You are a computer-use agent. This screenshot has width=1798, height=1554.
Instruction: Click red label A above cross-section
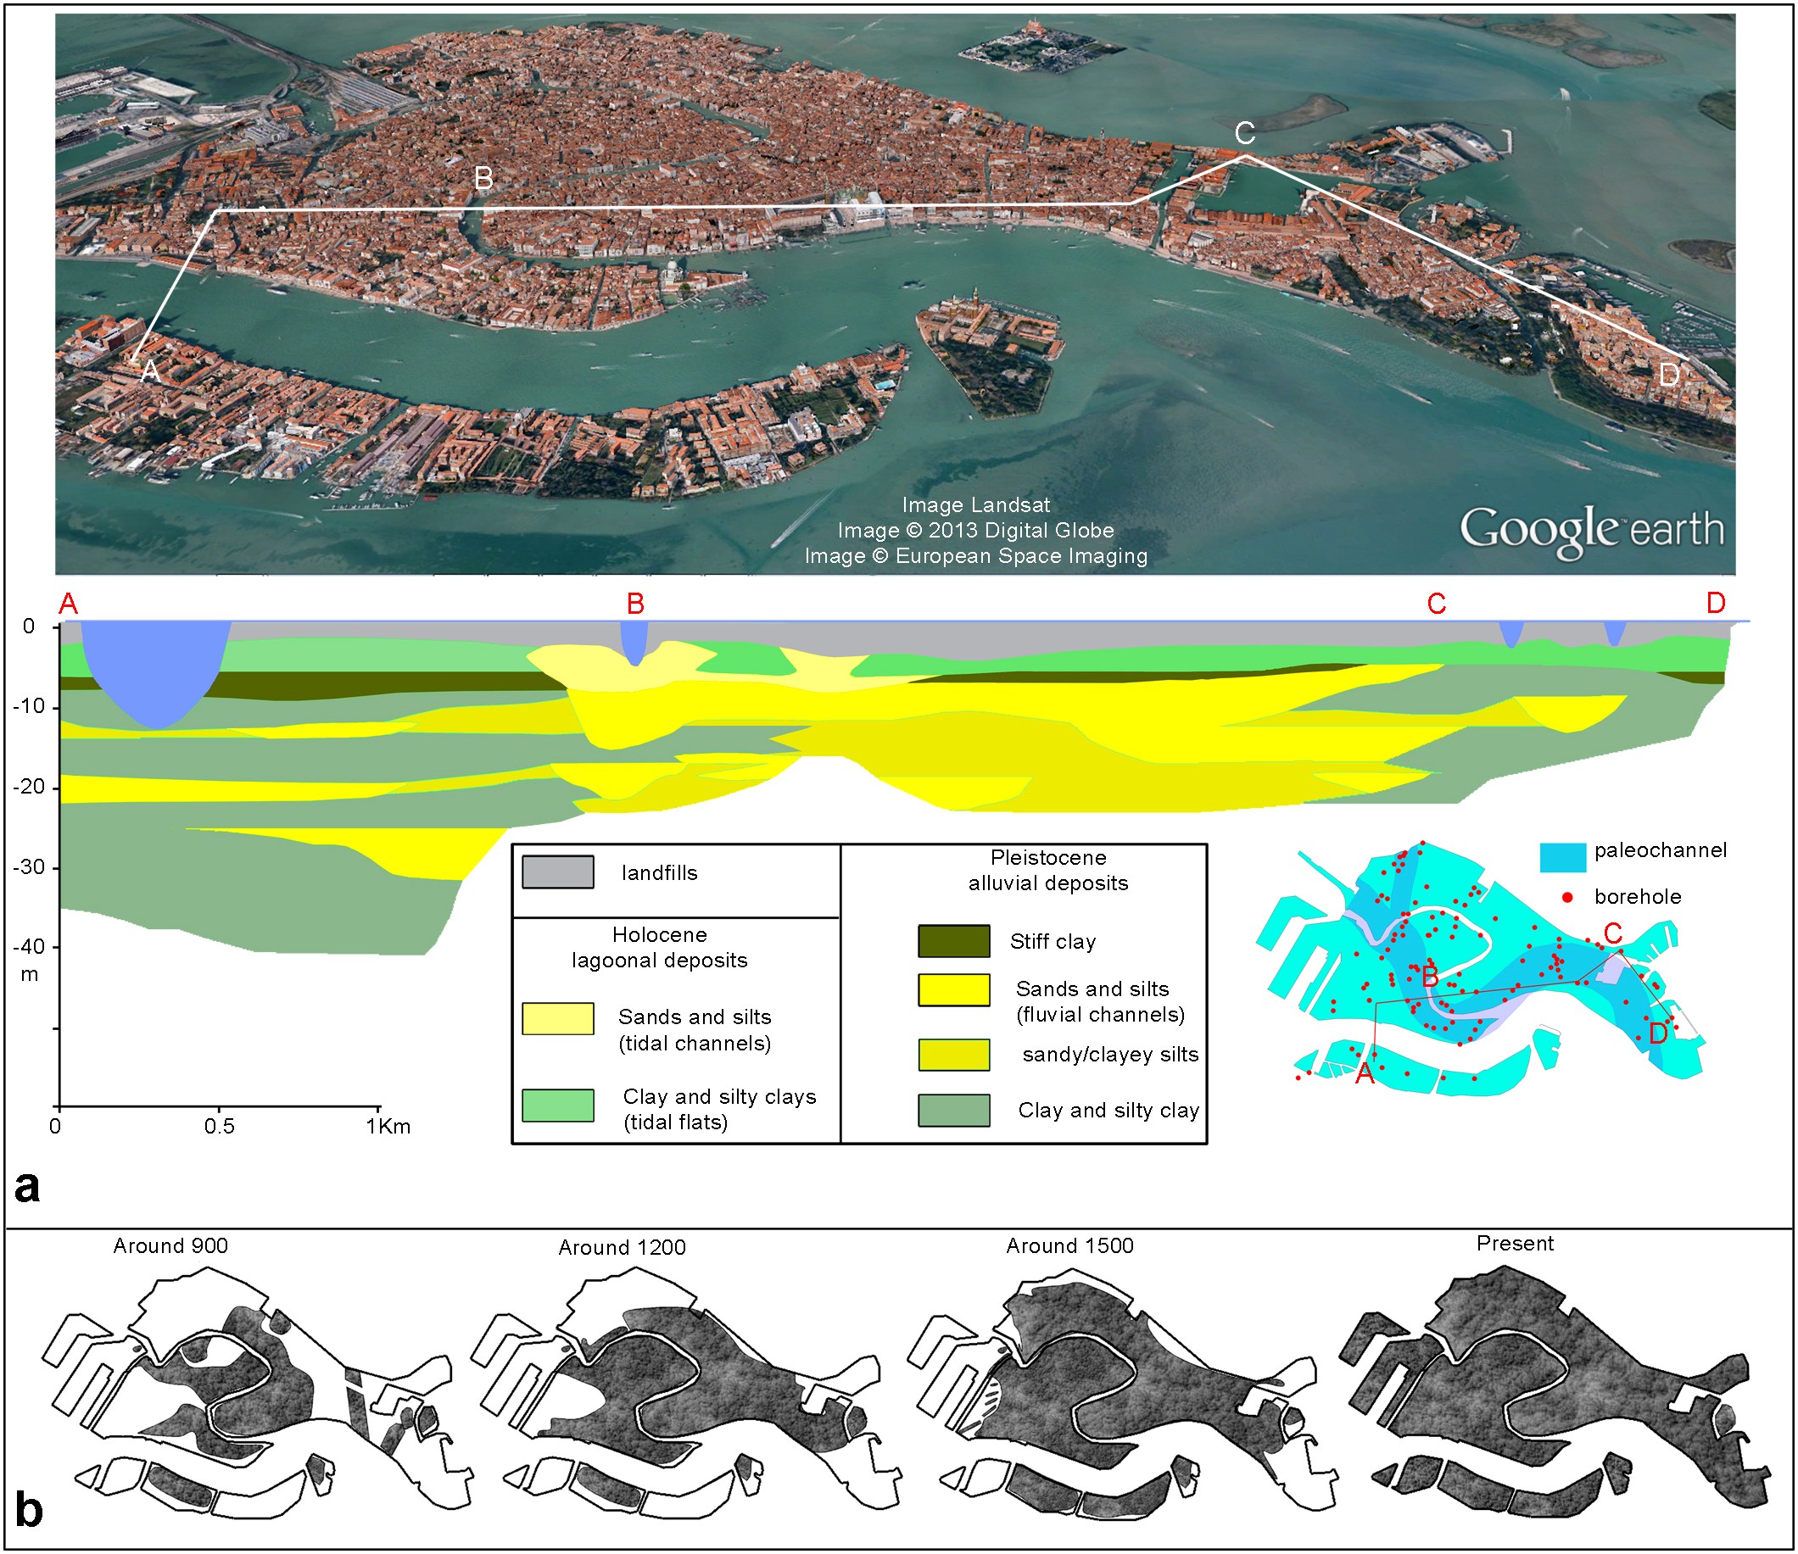click(x=69, y=604)
